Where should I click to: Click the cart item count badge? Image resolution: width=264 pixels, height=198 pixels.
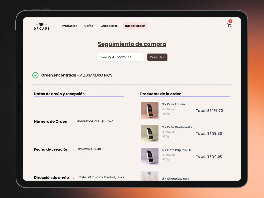click(230, 21)
